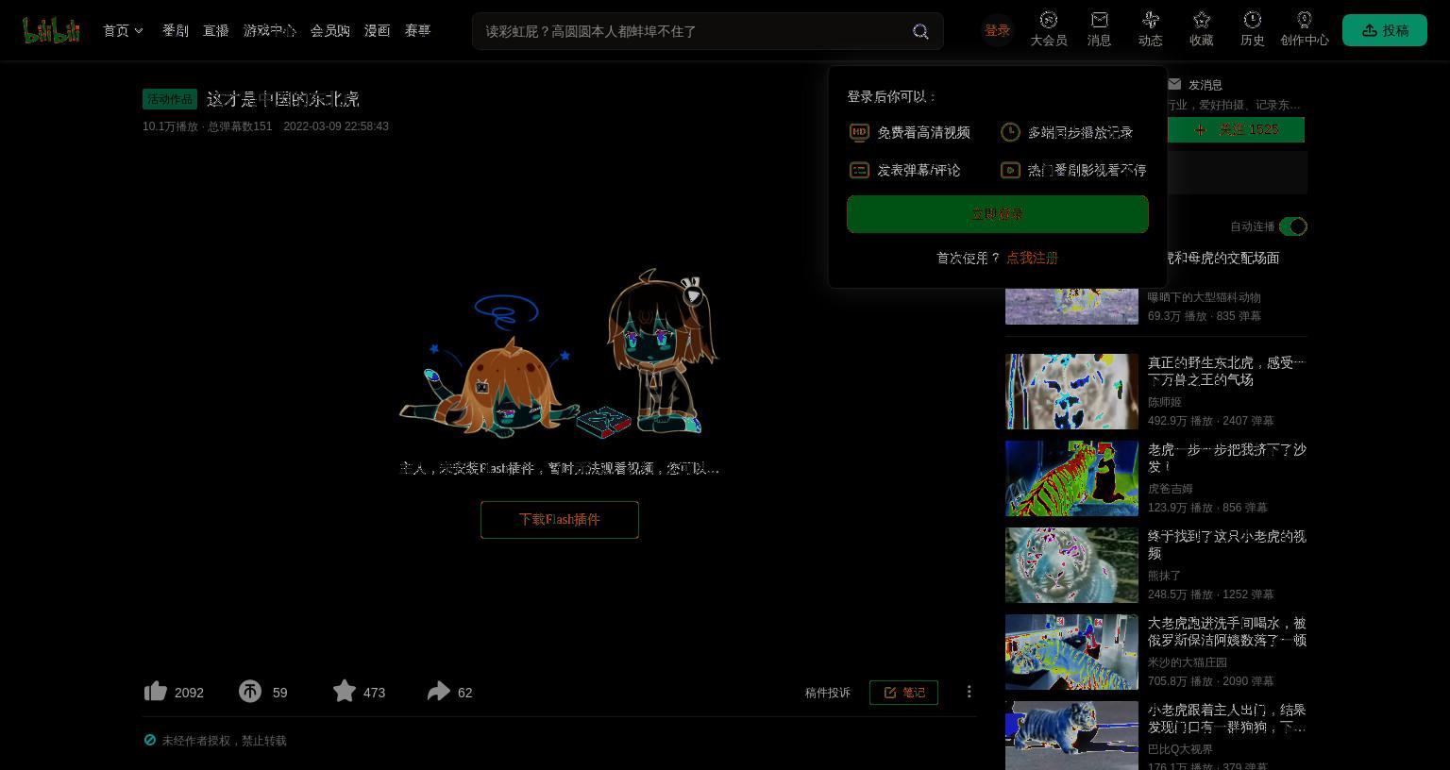1450x770 pixels.
Task: Click the 多端同步播放记录 clock icon
Action: 1010,132
